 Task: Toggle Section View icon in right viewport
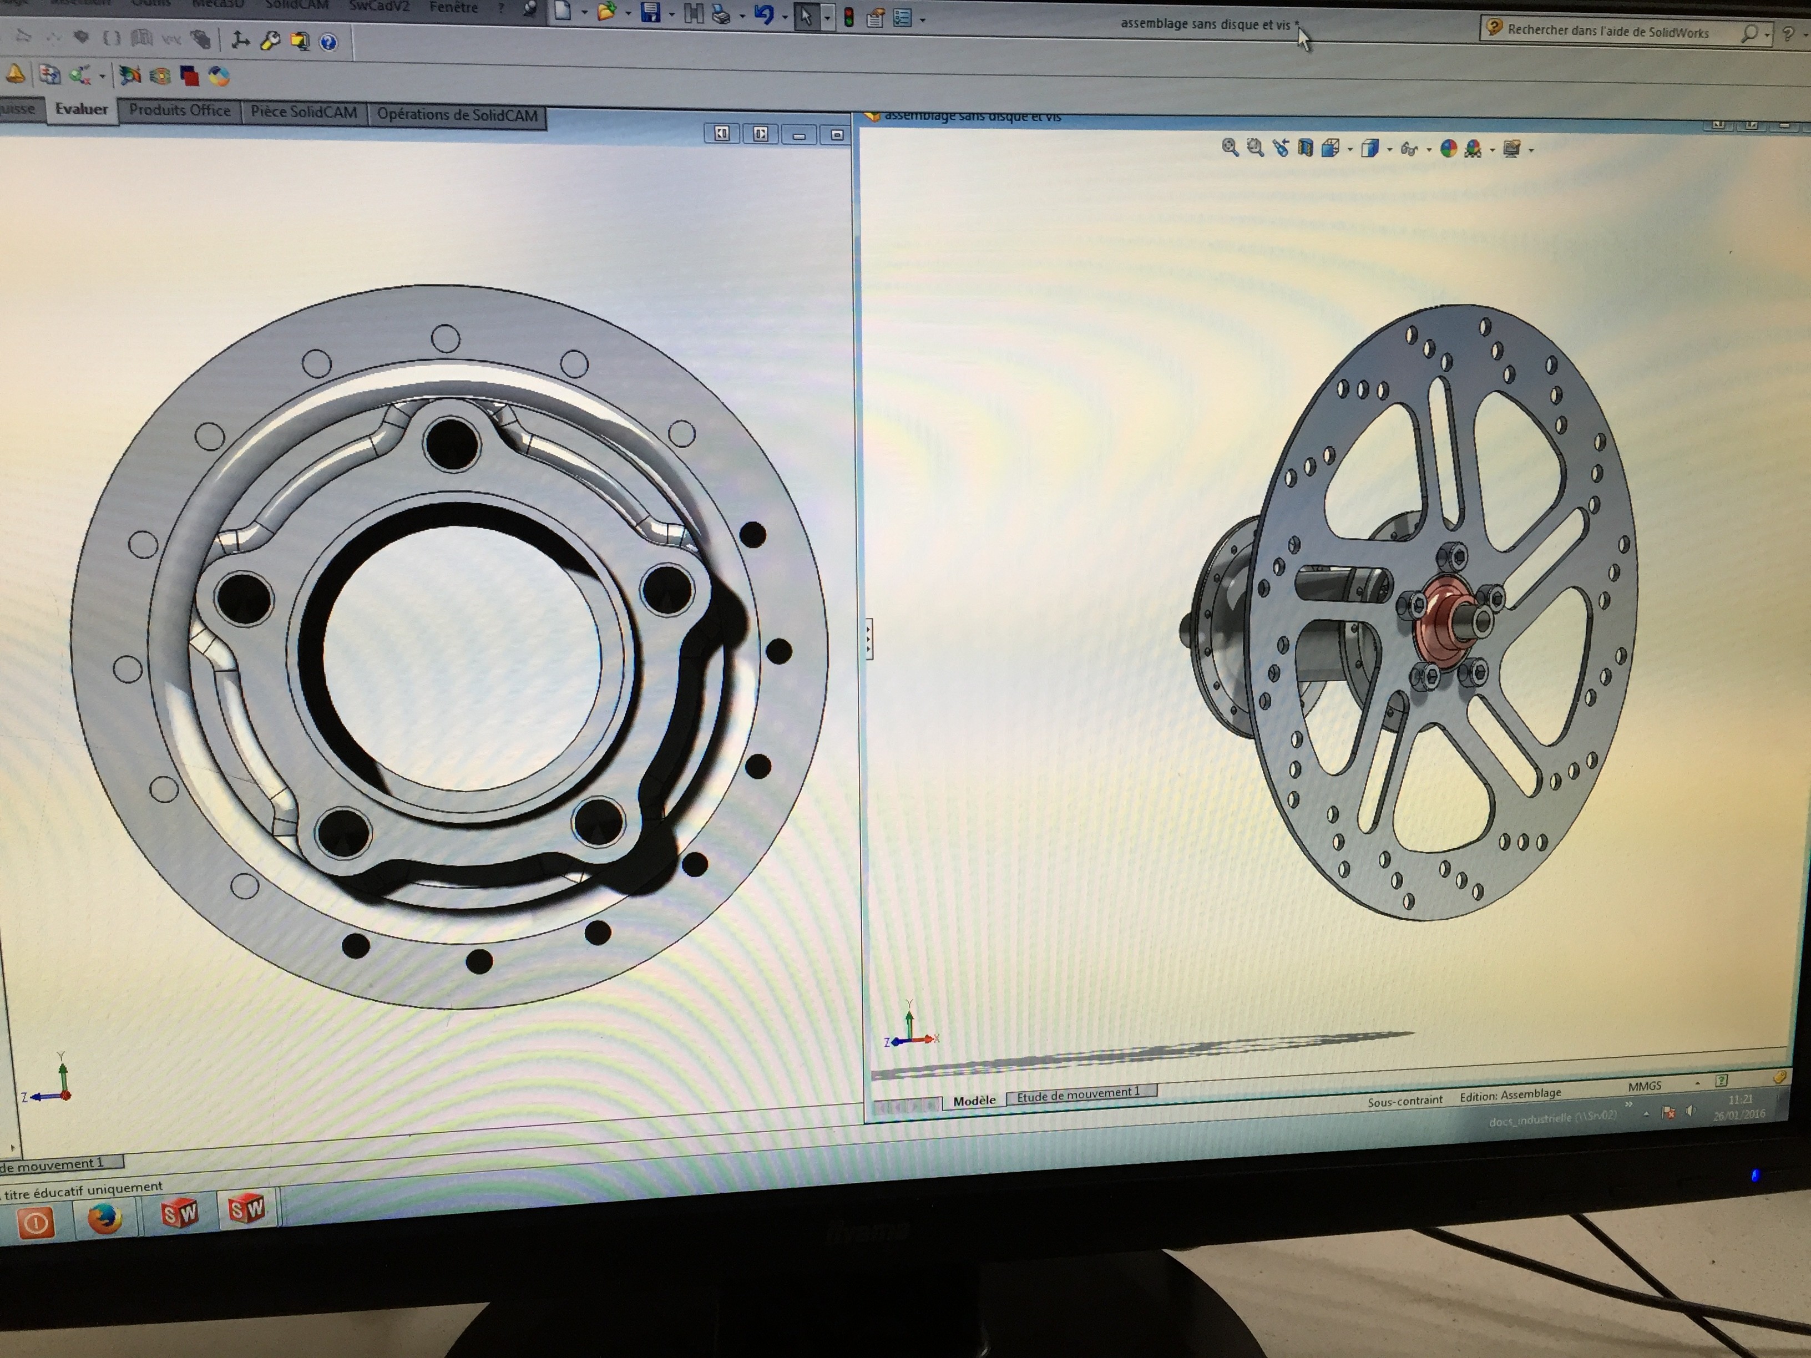1305,148
